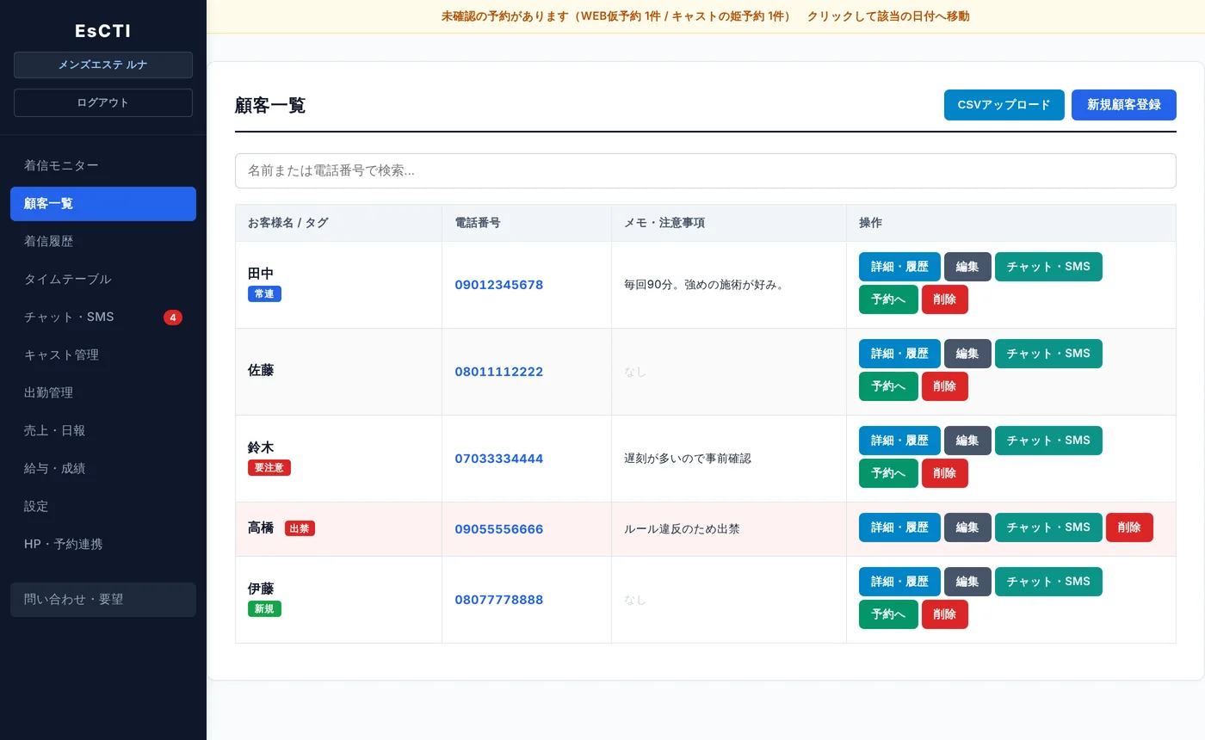Open チャット・SMS for 伊藤

(1048, 582)
